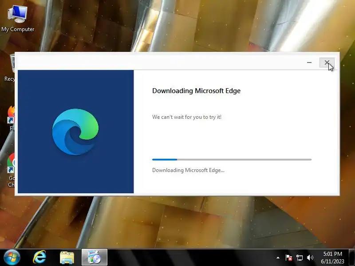Launch Internet Explorer from the taskbar
The image size is (355, 266).
coord(39,258)
